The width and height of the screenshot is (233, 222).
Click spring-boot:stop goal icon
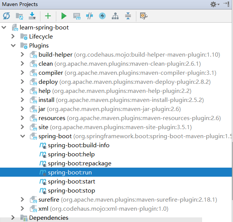[43, 191]
